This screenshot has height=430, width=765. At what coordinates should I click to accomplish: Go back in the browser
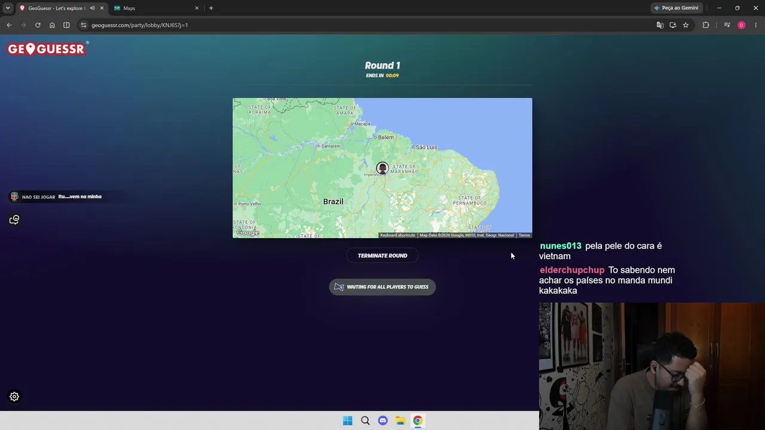[9, 25]
